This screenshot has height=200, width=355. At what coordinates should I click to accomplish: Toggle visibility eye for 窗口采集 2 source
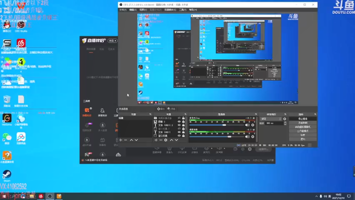click(x=179, y=128)
